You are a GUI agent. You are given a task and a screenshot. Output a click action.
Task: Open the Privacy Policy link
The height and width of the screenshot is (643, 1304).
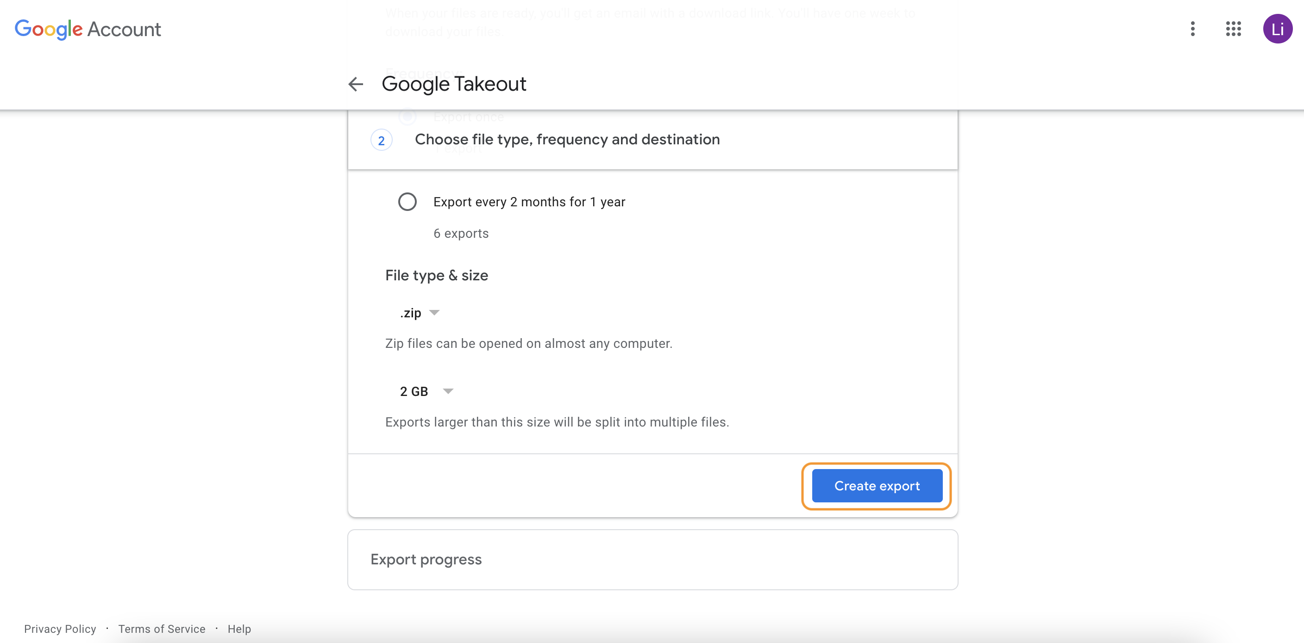pyautogui.click(x=60, y=628)
